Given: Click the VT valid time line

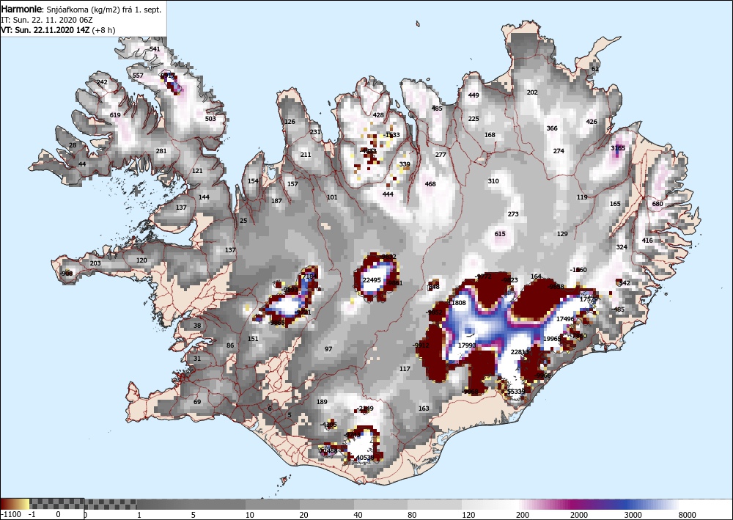Looking at the screenshot, I should pyautogui.click(x=59, y=30).
